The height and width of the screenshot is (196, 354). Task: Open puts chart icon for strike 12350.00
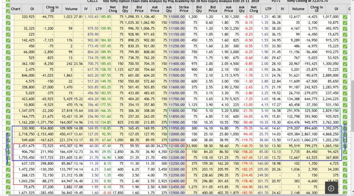(345, 175)
